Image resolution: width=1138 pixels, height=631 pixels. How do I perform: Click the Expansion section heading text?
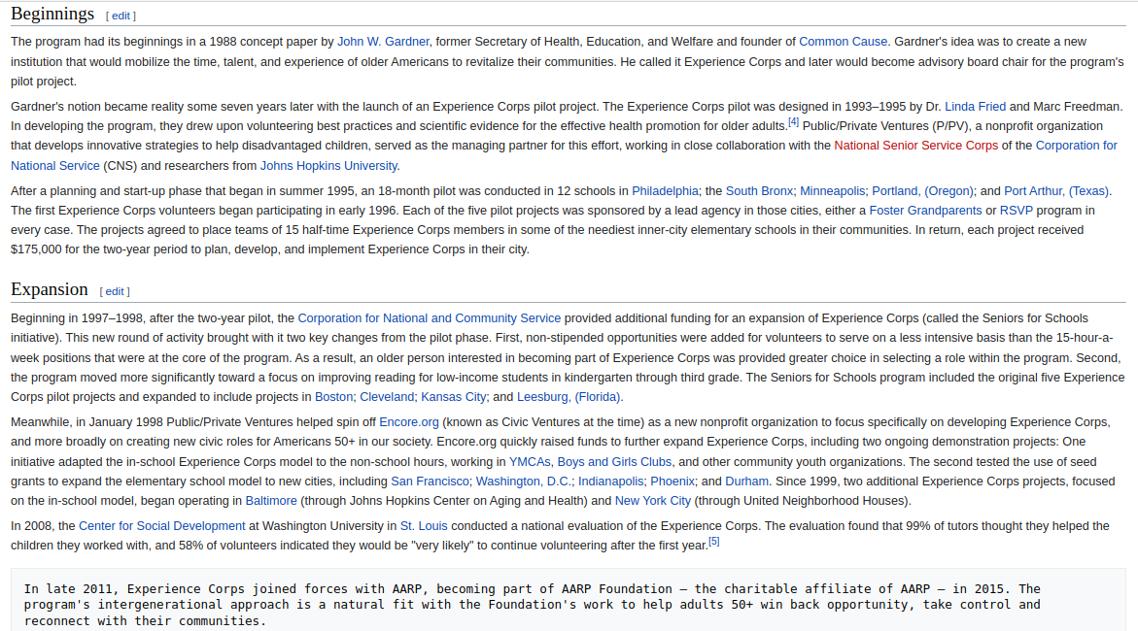(x=50, y=289)
